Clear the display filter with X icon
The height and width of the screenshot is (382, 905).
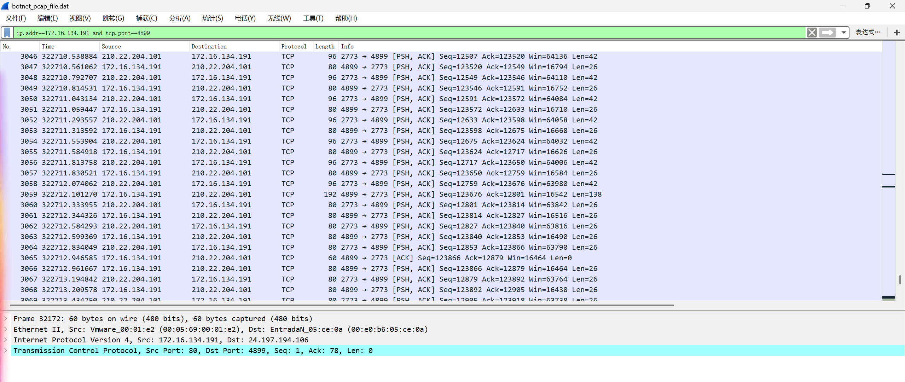(x=812, y=33)
